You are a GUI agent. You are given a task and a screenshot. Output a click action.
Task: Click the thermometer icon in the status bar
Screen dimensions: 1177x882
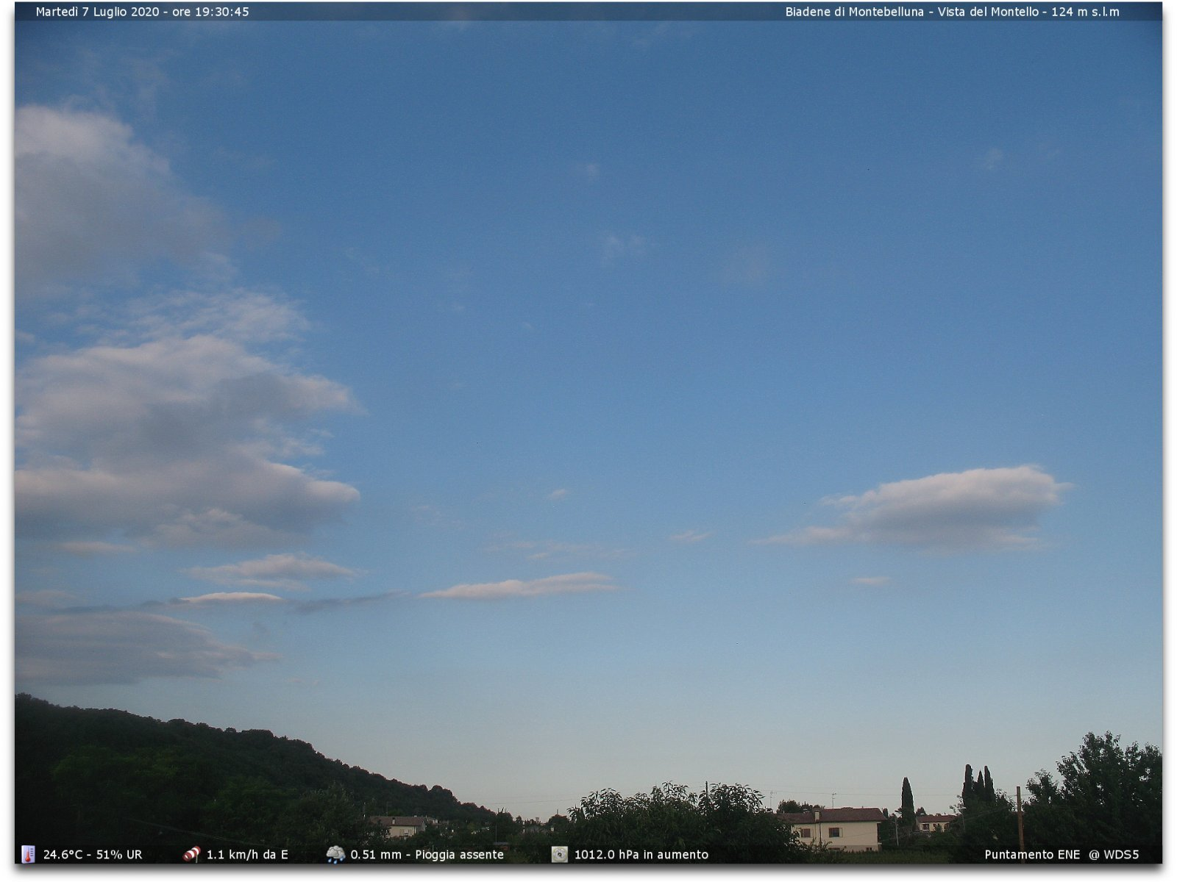coord(28,854)
